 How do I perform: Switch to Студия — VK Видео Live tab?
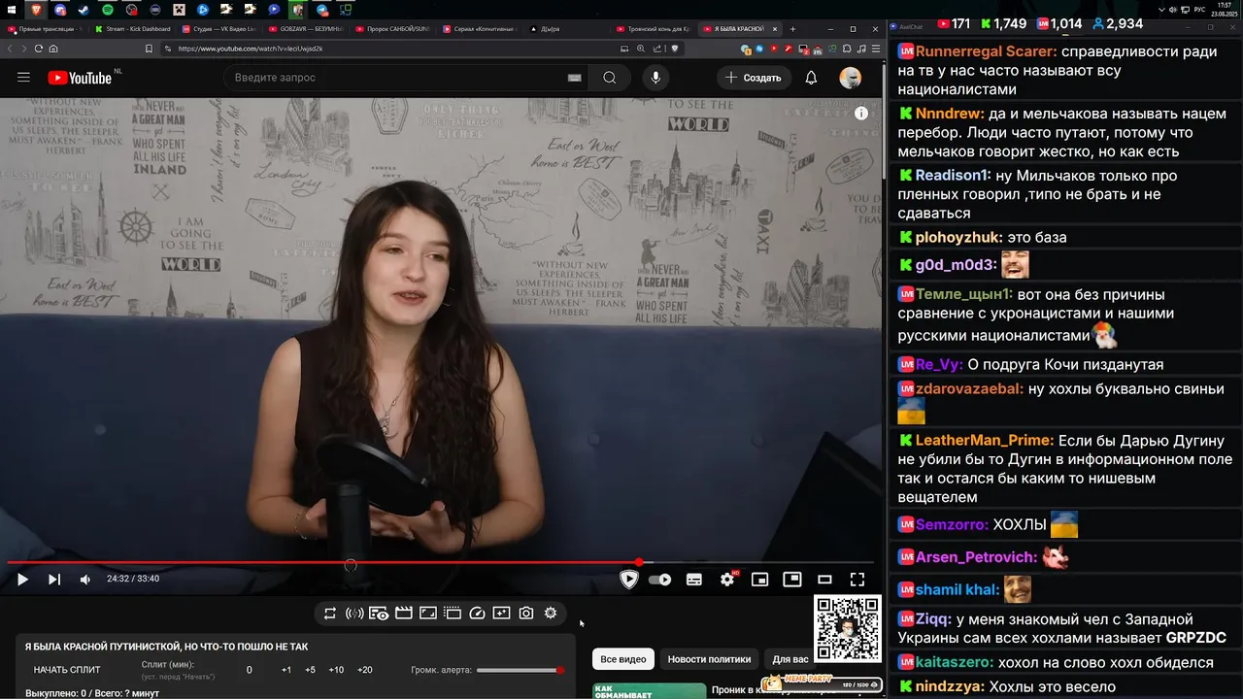pos(218,29)
